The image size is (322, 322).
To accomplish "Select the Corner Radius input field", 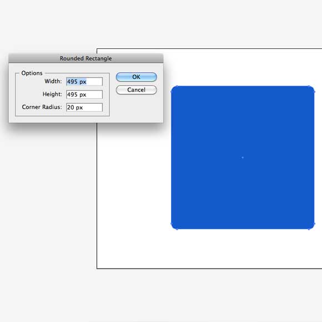I will tap(84, 107).
